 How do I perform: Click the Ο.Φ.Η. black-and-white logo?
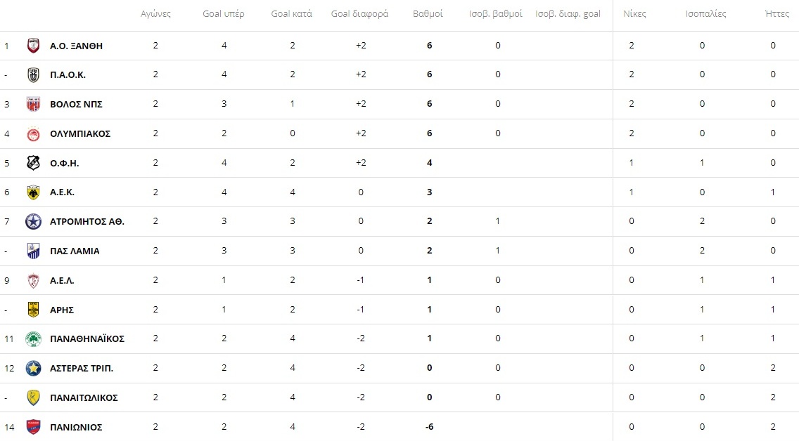tap(33, 163)
